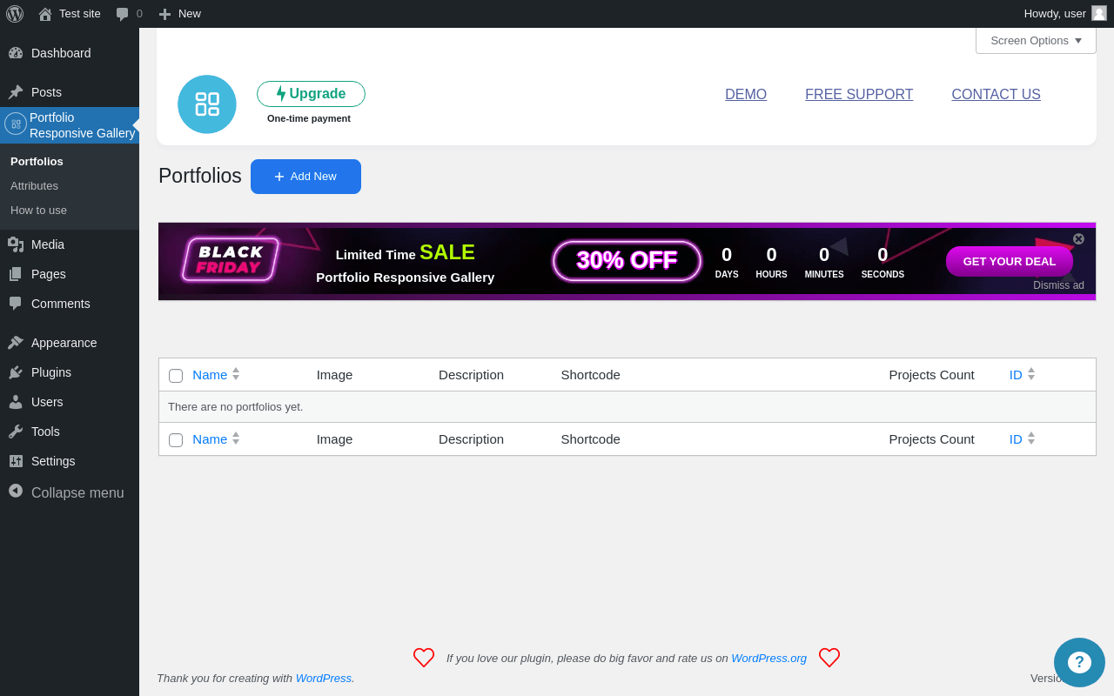Open Dashboard in the sidebar
1114x696 pixels.
point(70,53)
